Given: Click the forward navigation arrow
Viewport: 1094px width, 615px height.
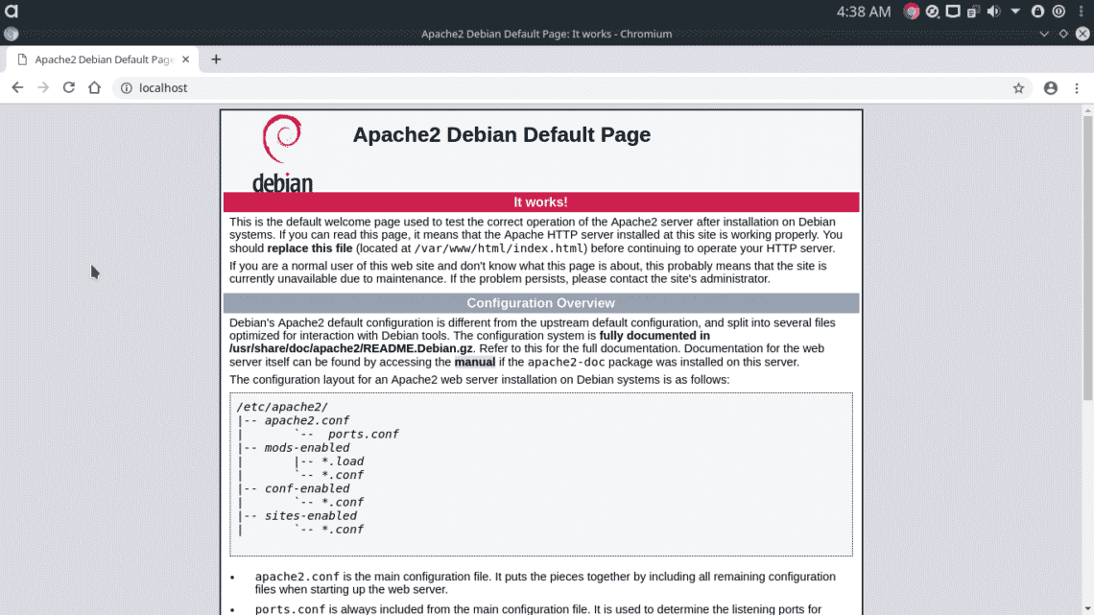Looking at the screenshot, I should pos(43,88).
